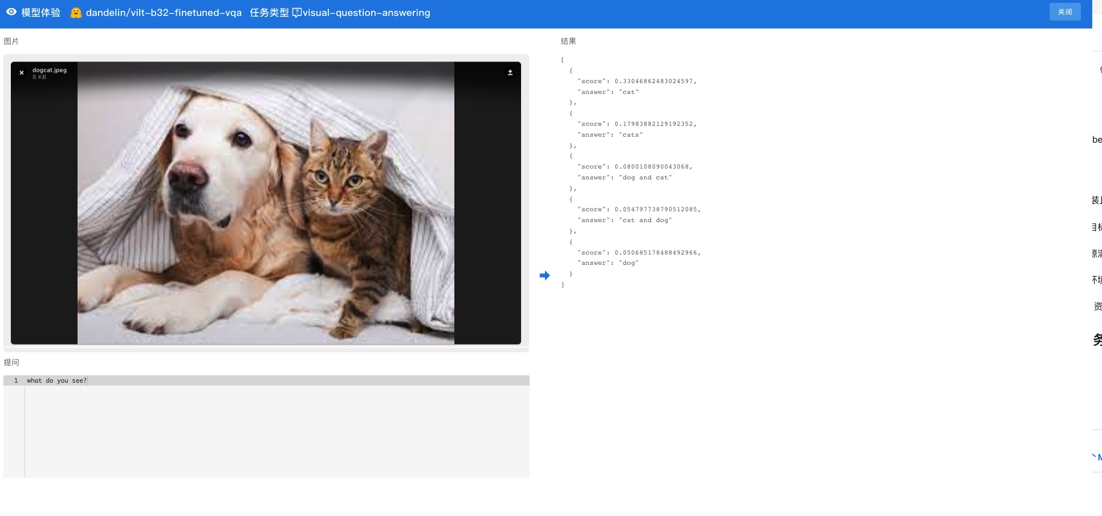This screenshot has width=1102, height=516.
Task: Click the 结果 results label
Action: pos(568,41)
